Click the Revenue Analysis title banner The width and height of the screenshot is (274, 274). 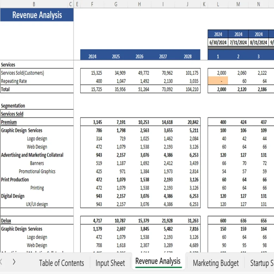37,15
